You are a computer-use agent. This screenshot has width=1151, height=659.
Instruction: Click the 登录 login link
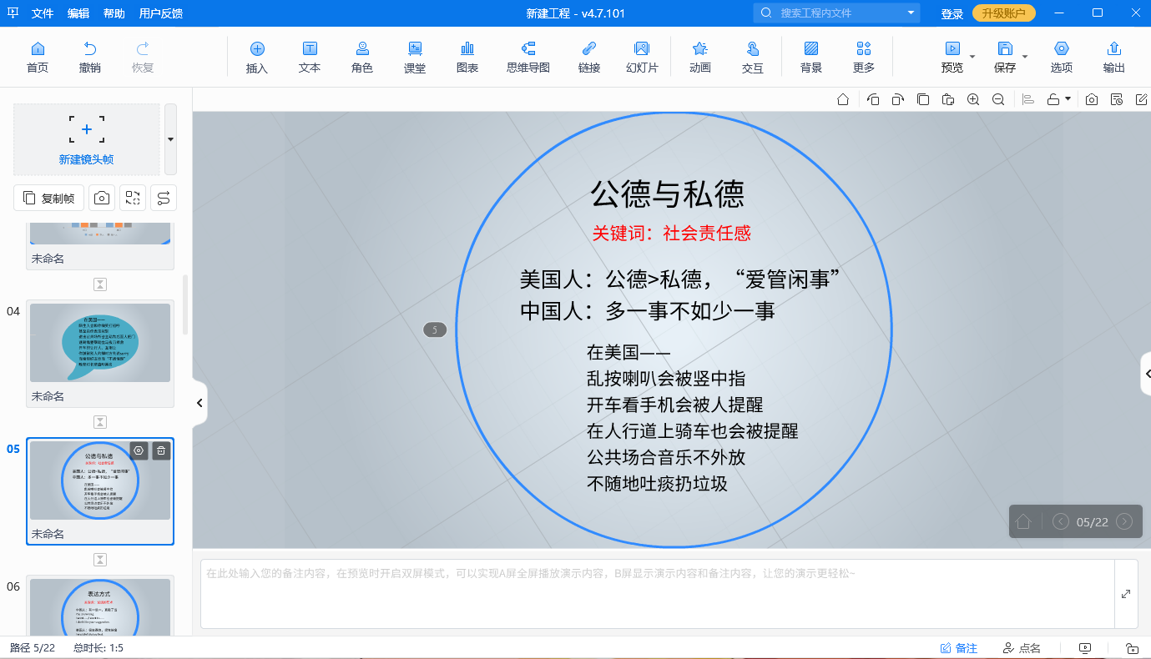pyautogui.click(x=952, y=13)
